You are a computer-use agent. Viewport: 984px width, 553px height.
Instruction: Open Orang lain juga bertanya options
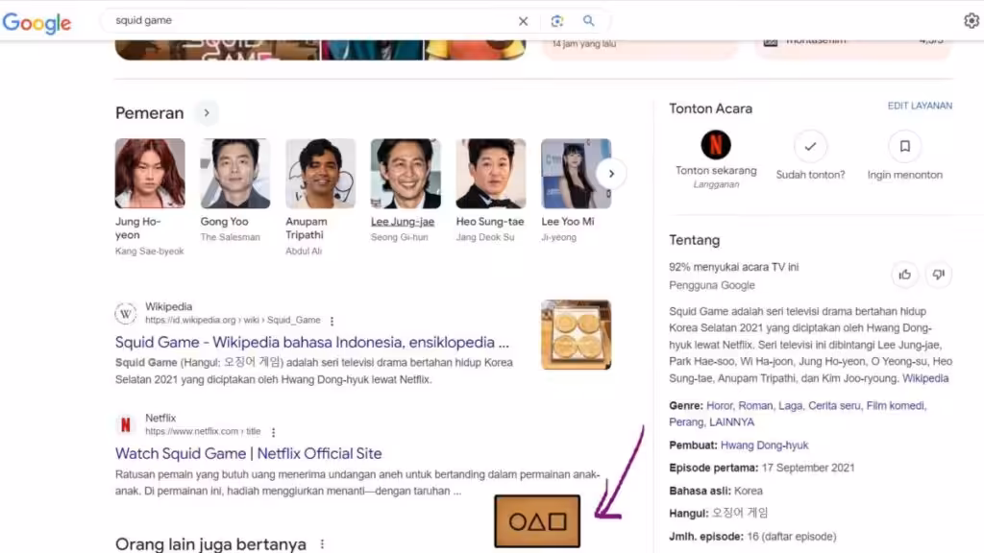[x=322, y=544]
